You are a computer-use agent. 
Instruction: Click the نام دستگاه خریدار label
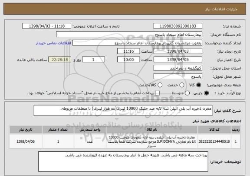tap(226, 35)
